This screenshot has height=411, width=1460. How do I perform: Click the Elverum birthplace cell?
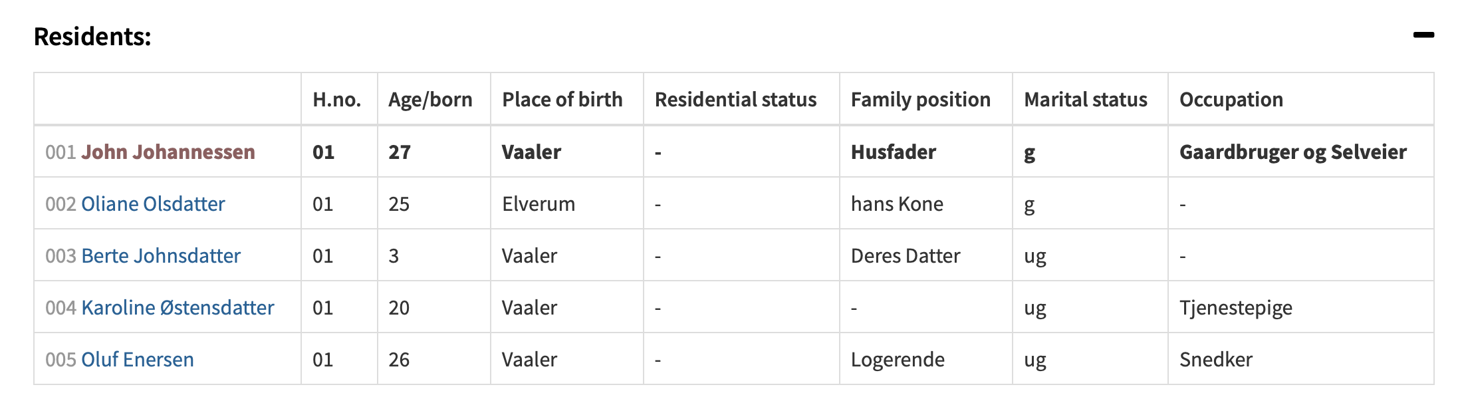pyautogui.click(x=539, y=204)
